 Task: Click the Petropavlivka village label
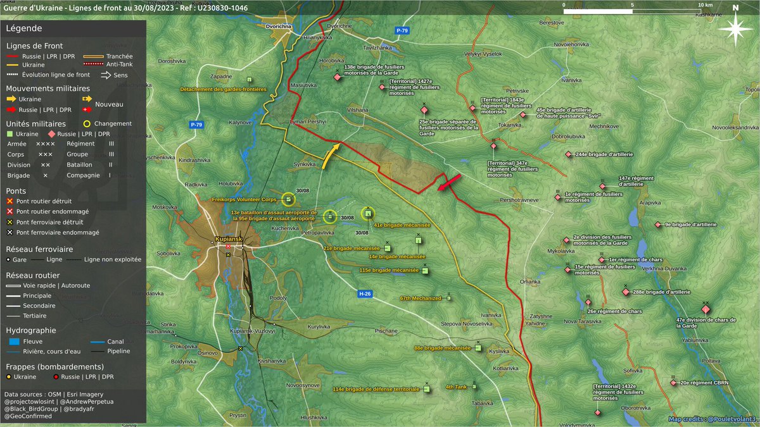(317, 233)
